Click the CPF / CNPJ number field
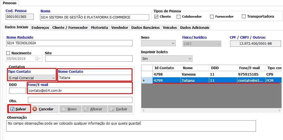Image resolution: width=283 pixels, height=140 pixels. pos(255,44)
